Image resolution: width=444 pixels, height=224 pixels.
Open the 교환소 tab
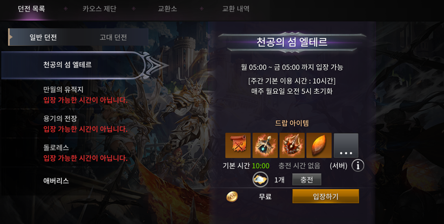(x=167, y=9)
